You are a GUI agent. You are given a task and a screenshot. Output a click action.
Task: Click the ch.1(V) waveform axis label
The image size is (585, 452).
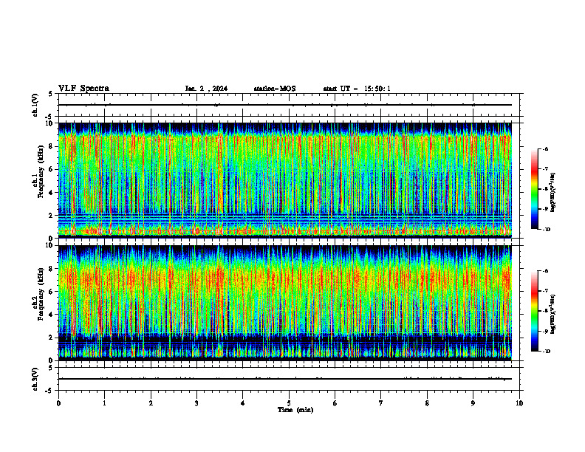(35, 105)
